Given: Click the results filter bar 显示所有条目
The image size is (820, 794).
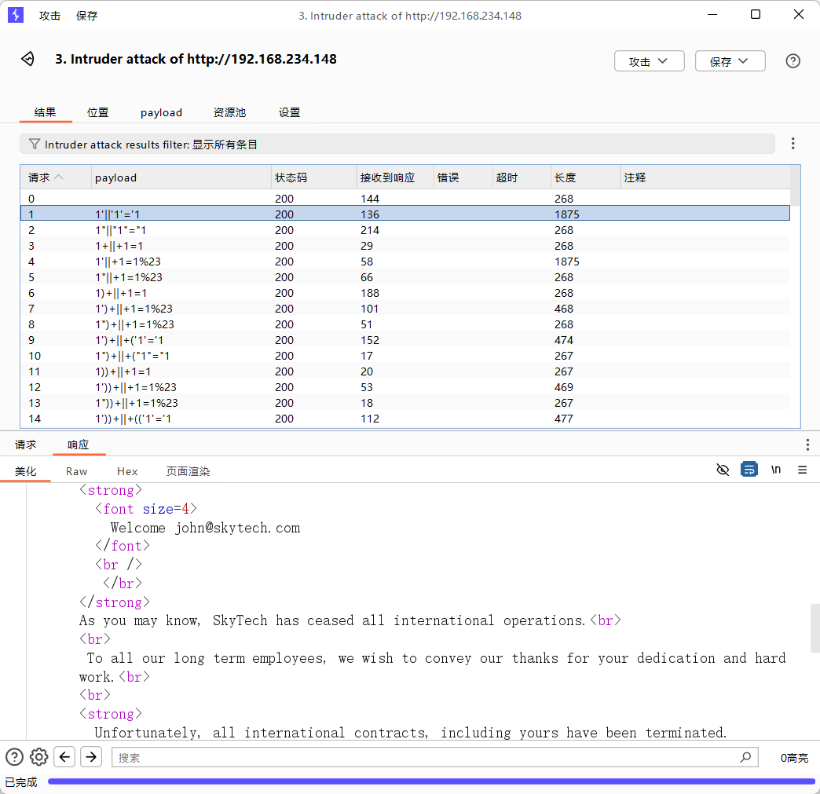Looking at the screenshot, I should pyautogui.click(x=397, y=144).
